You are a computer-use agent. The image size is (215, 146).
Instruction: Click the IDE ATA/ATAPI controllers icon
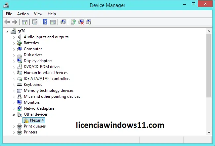[x=20, y=79]
